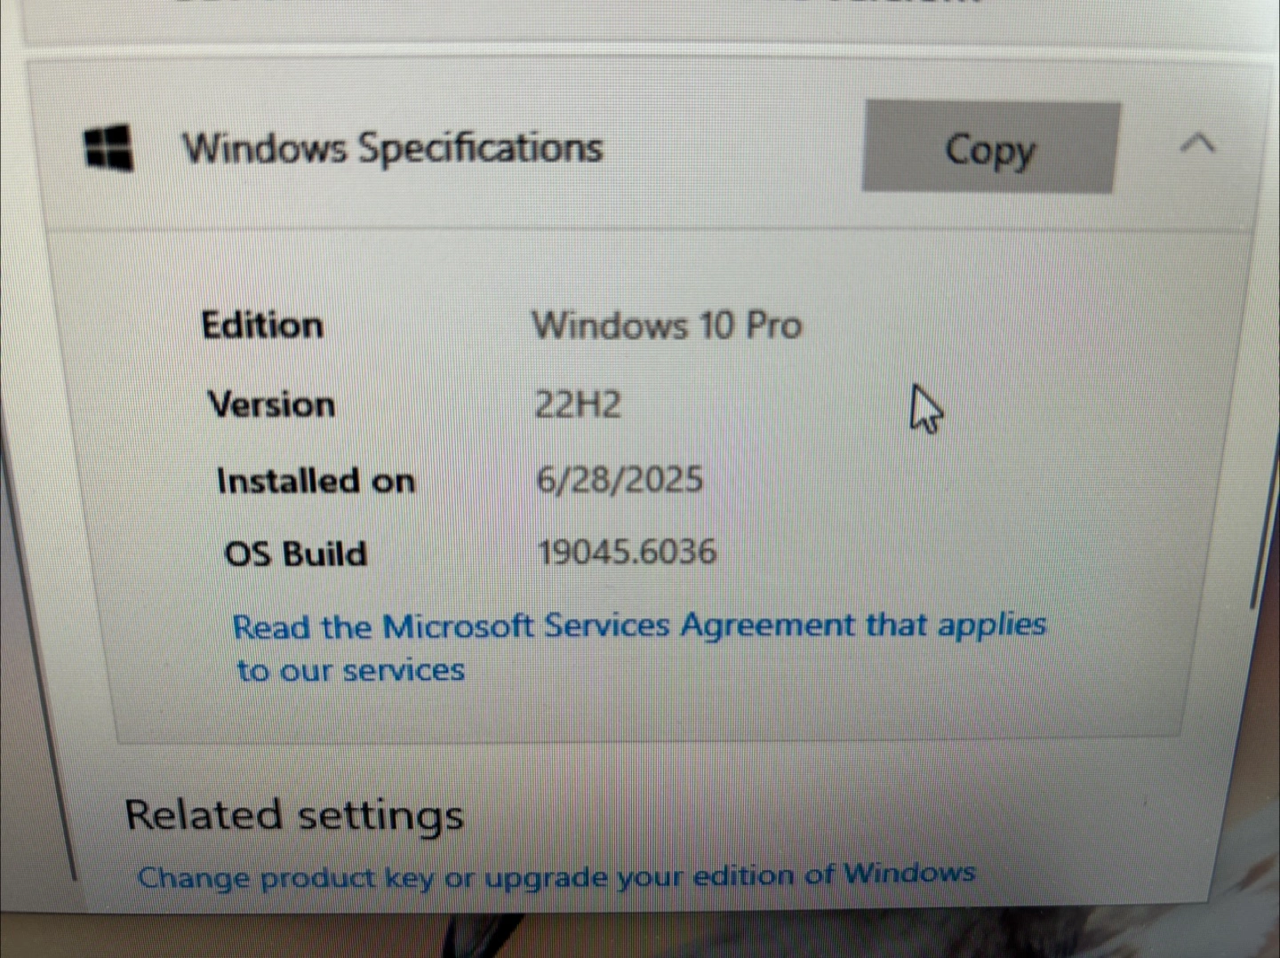Click the Edition label
This screenshot has width=1280, height=958.
pos(262,325)
